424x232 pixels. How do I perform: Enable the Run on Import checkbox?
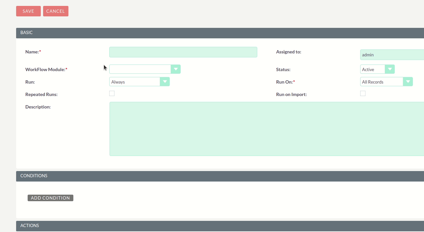[363, 93]
